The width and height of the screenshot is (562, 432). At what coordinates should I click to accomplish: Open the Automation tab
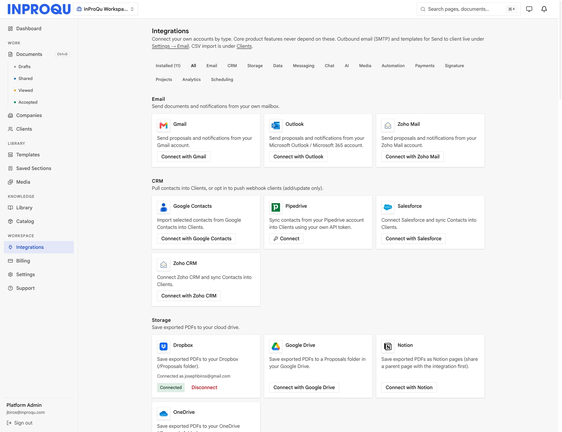pos(393,66)
